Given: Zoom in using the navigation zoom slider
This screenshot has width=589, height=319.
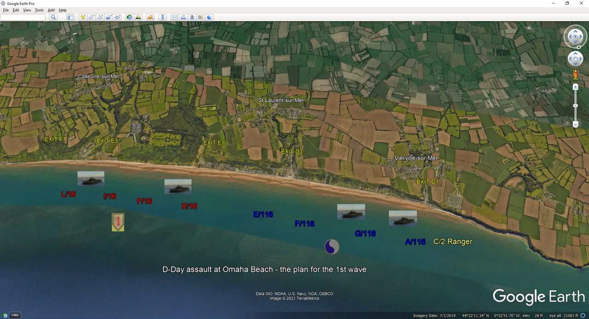Looking at the screenshot, I should 575,87.
